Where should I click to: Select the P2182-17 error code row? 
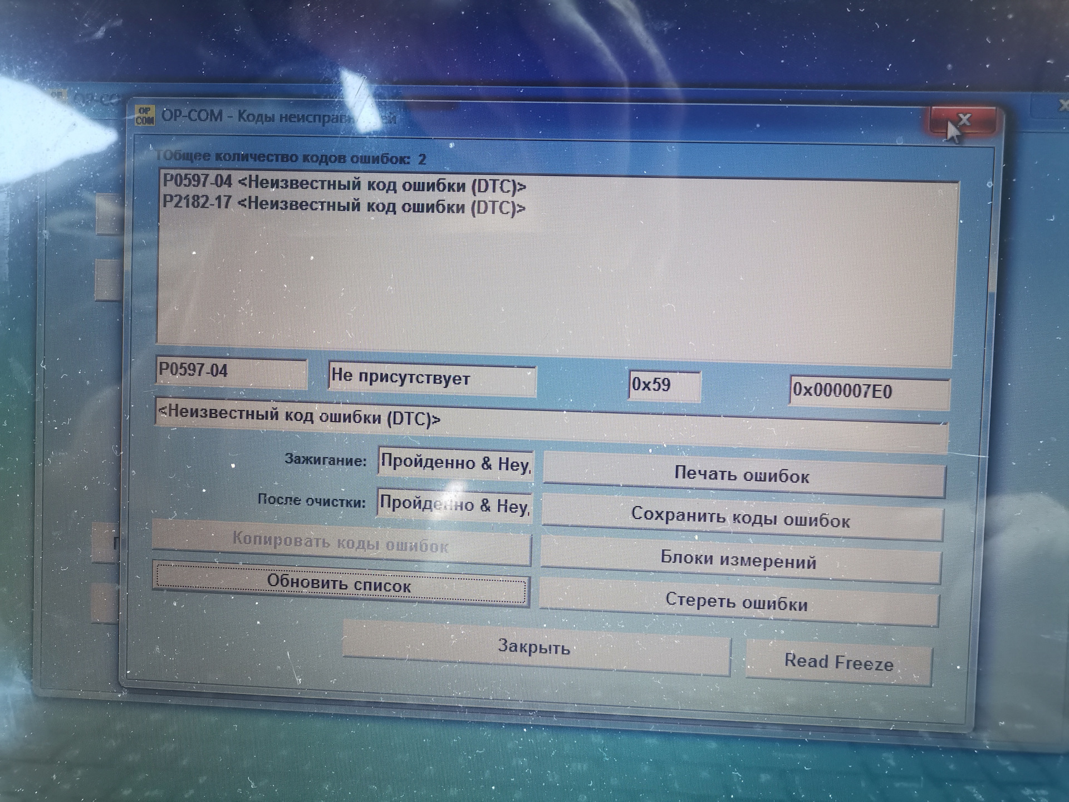(344, 204)
